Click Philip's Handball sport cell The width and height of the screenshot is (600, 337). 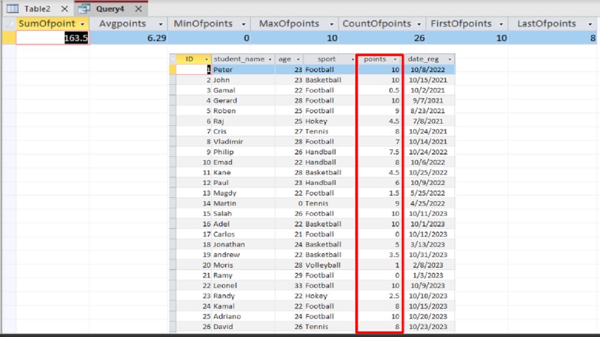click(321, 152)
